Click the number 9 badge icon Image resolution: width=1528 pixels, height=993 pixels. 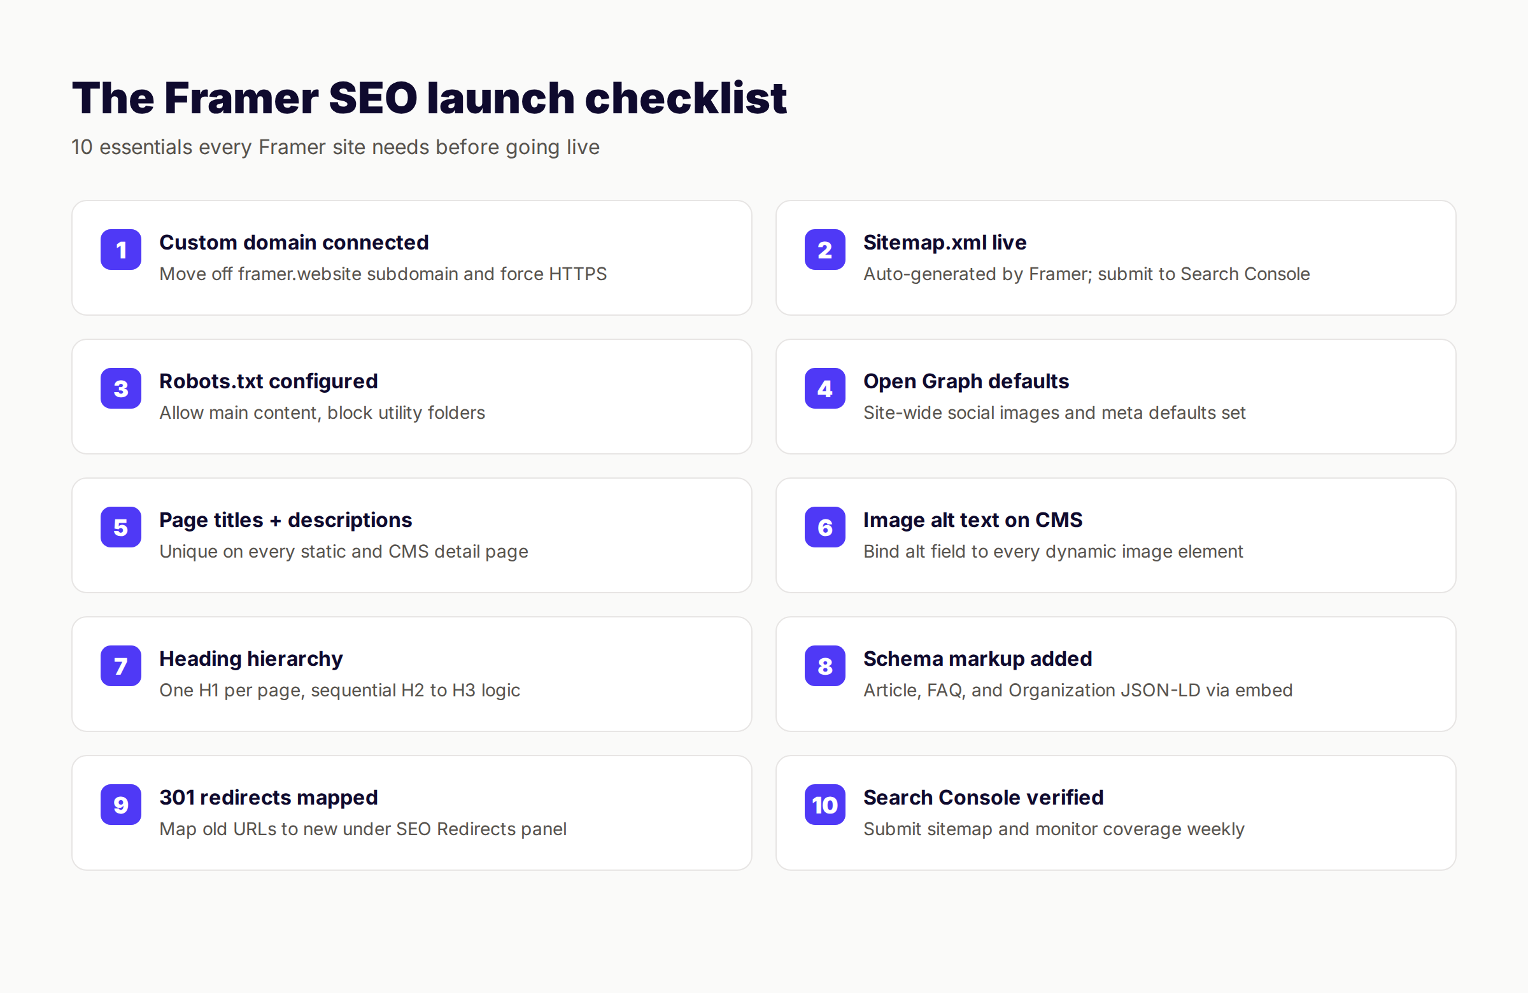pyautogui.click(x=121, y=805)
